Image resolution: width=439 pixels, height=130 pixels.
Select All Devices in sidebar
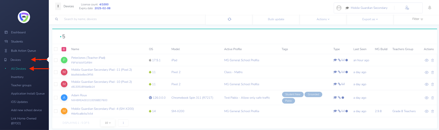18,69
